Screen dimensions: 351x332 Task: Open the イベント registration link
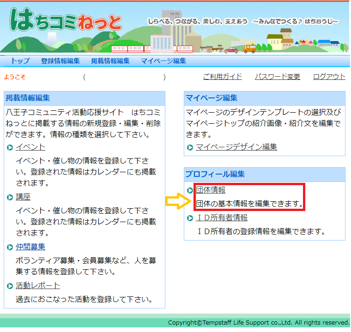pos(30,147)
